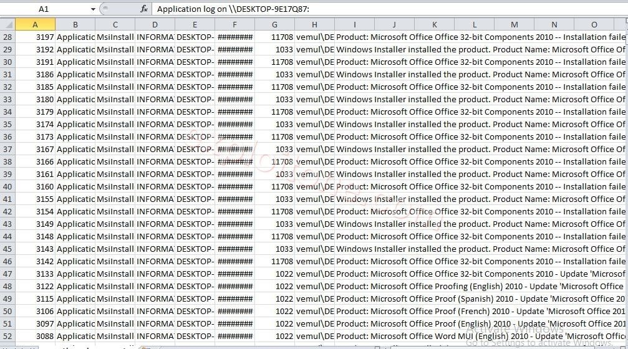Select column B header

[75, 25]
